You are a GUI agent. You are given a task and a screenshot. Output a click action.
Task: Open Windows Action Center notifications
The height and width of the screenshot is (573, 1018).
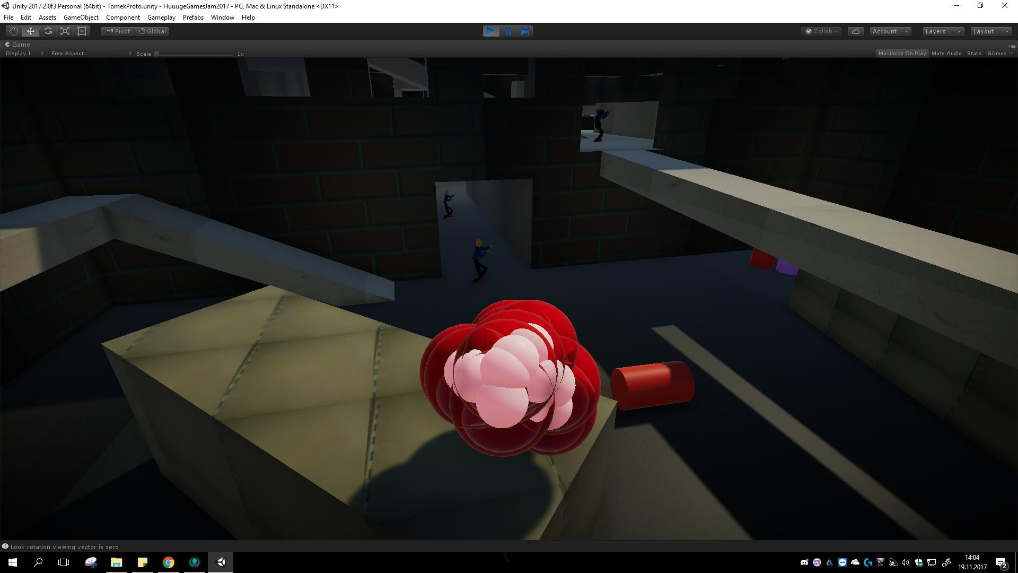(x=1002, y=562)
